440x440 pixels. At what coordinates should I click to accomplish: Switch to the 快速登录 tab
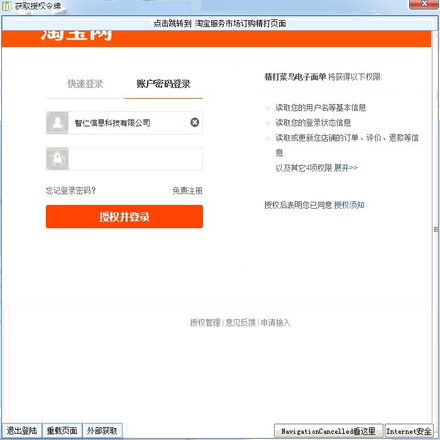point(85,84)
